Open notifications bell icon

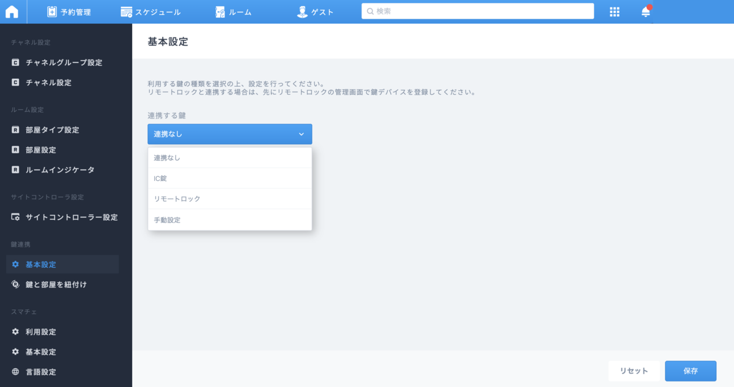coord(646,12)
